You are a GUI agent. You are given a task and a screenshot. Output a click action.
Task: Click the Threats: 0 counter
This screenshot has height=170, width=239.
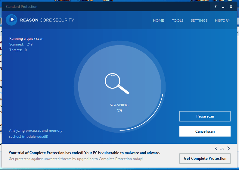pyautogui.click(x=18, y=50)
